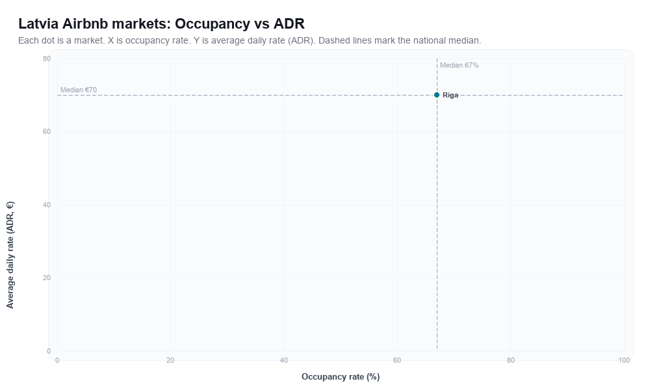The width and height of the screenshot is (650, 390).
Task: Click the Riga data point dot
Action: (x=437, y=95)
